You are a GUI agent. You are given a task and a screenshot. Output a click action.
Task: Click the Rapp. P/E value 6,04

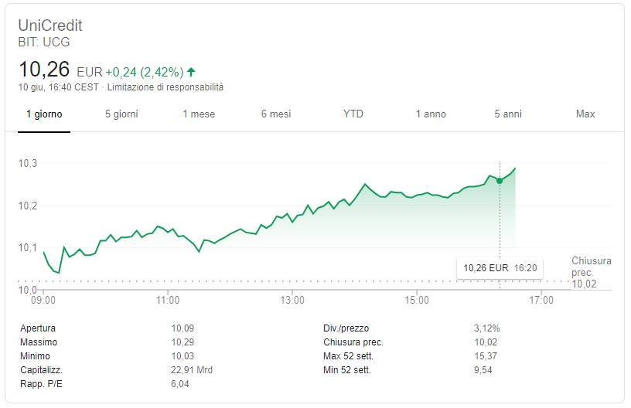(180, 384)
